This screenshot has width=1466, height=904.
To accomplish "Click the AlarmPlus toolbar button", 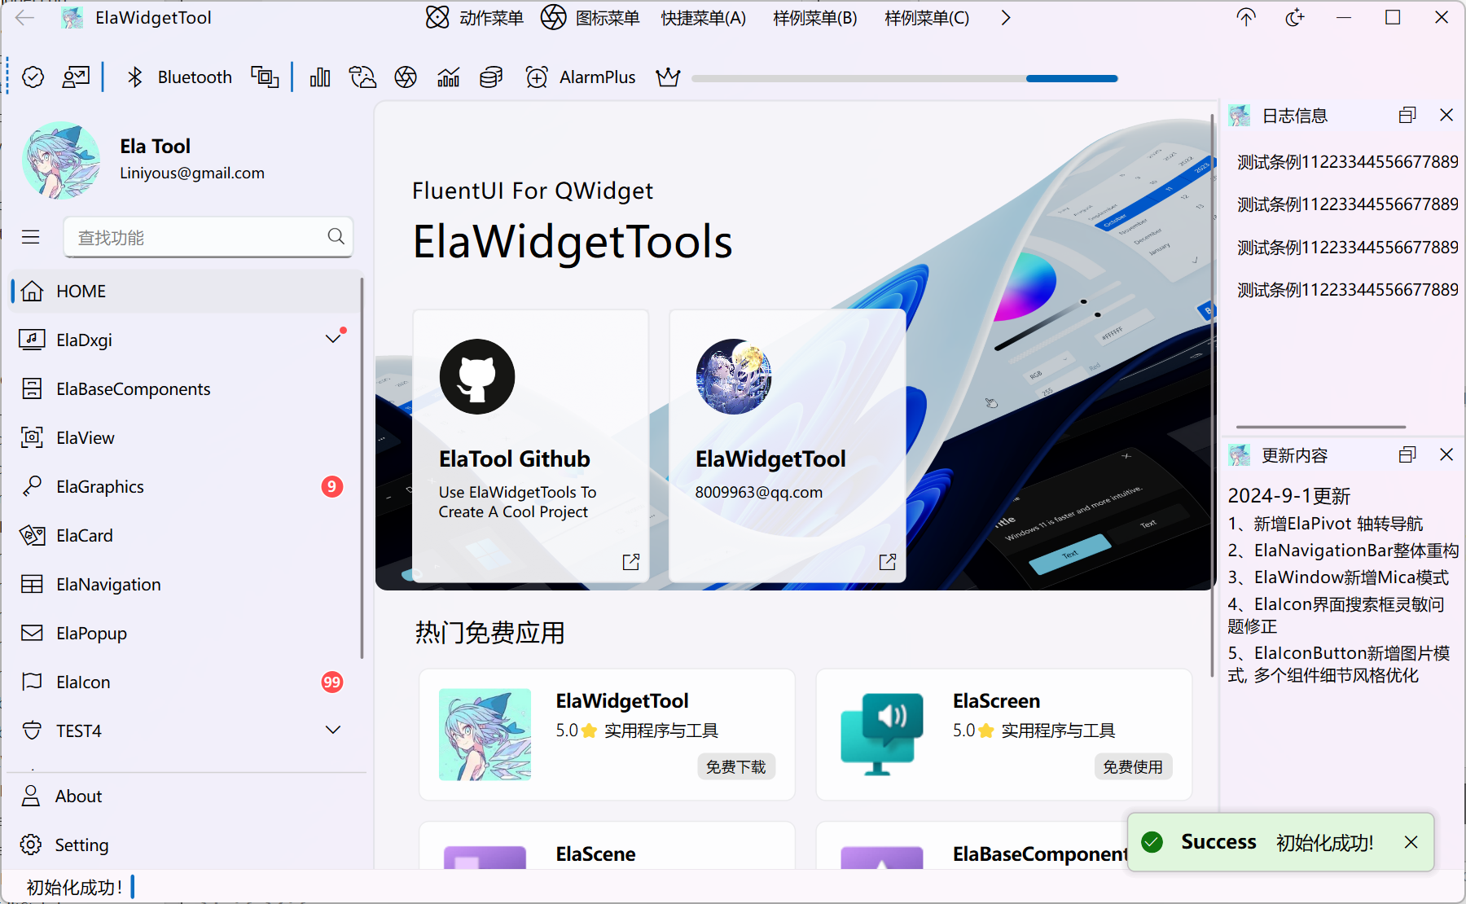I will pyautogui.click(x=581, y=77).
